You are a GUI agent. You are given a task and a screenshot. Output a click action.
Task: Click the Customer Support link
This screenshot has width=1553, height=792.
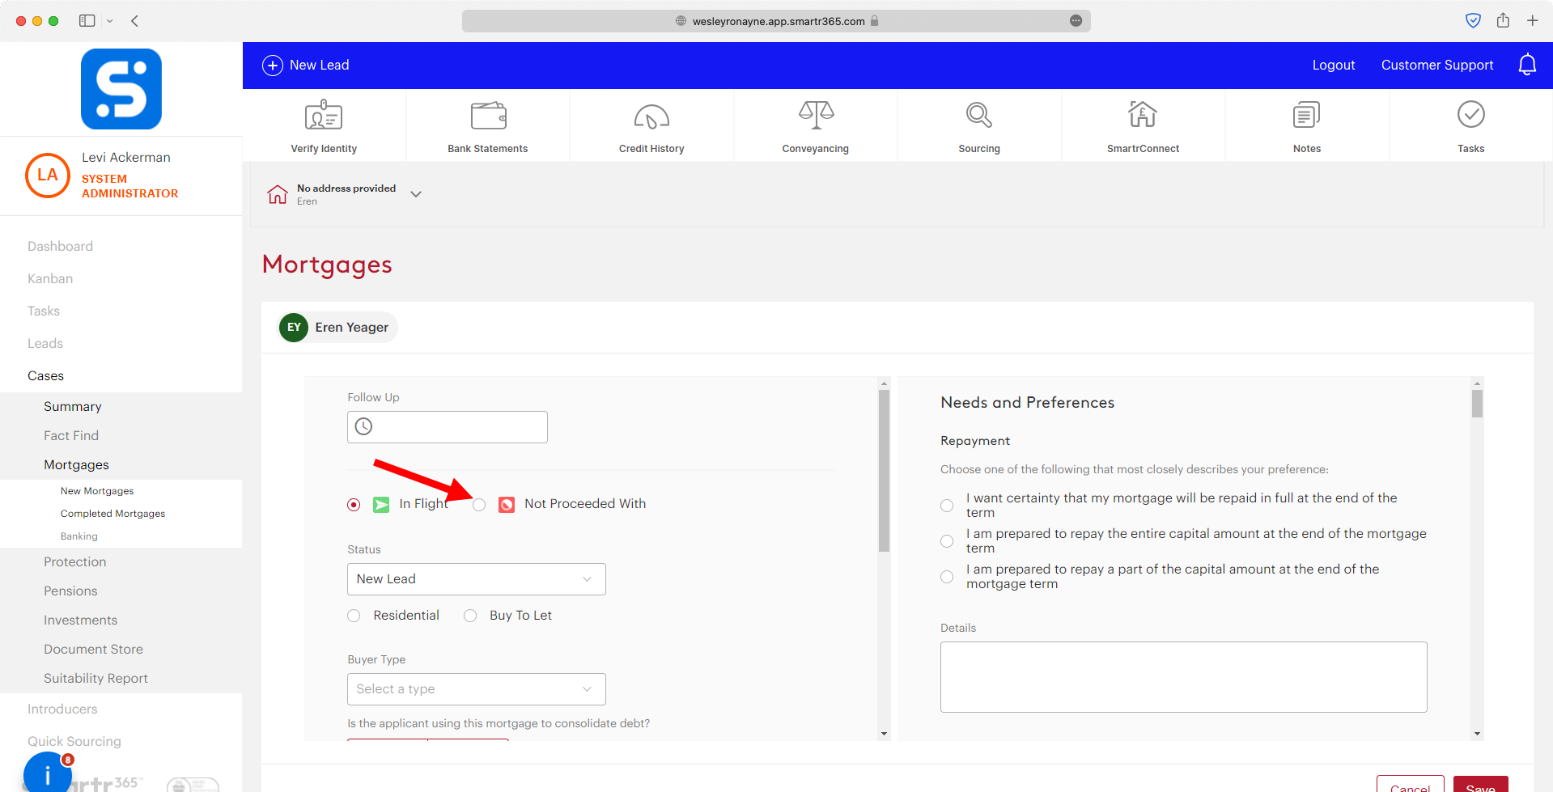coord(1437,65)
